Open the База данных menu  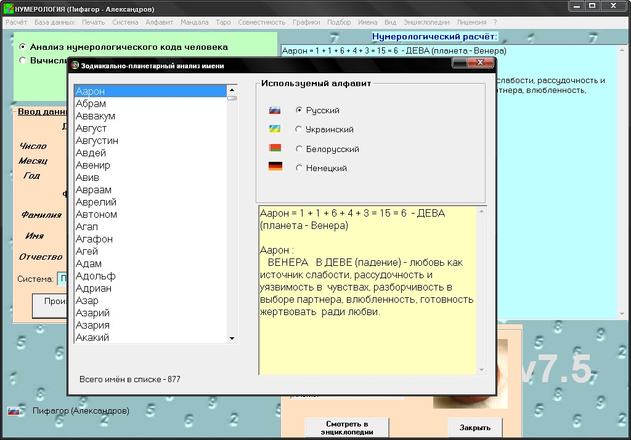(55, 22)
